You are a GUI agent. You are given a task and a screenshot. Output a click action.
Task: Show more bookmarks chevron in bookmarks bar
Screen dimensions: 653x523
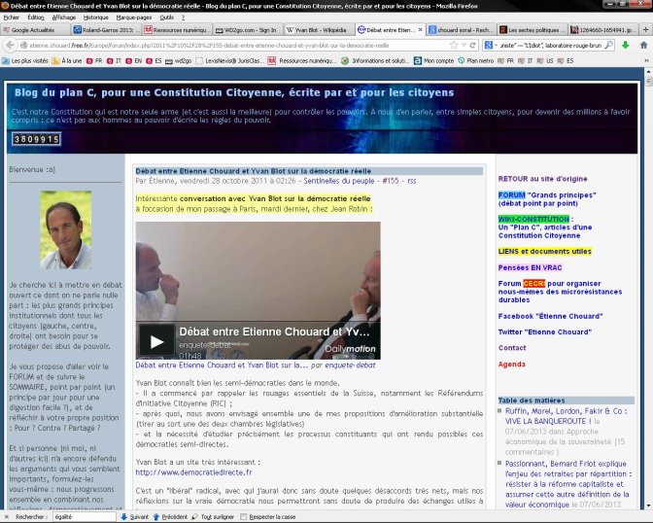pyautogui.click(x=646, y=61)
